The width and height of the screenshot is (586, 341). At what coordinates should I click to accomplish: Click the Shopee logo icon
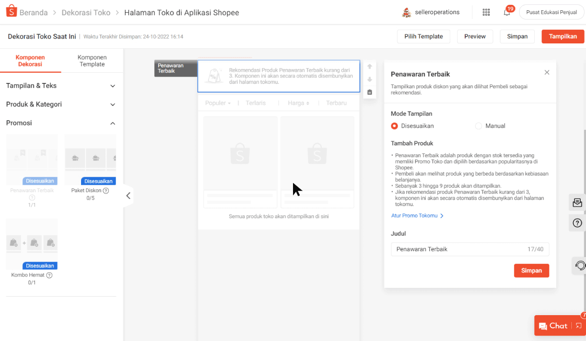point(11,12)
